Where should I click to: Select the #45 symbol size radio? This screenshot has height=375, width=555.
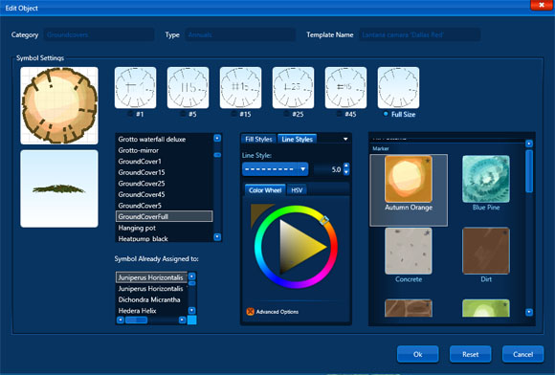tap(340, 114)
